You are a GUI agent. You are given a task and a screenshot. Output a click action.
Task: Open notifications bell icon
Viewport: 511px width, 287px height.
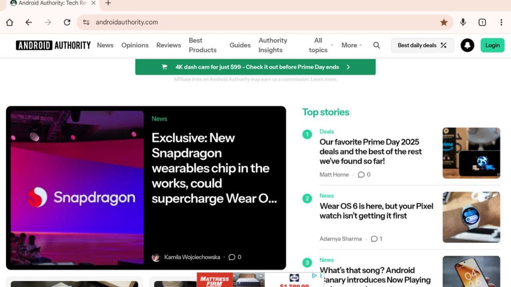point(467,45)
